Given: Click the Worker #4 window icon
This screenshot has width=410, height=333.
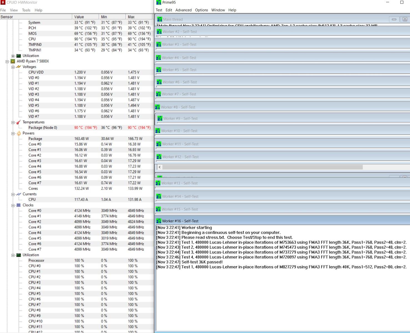Looking at the screenshot, I should pos(159,58).
